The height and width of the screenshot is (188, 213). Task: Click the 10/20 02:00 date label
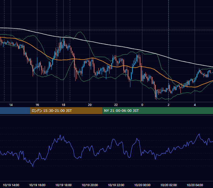pyautogui.click(x=169, y=185)
